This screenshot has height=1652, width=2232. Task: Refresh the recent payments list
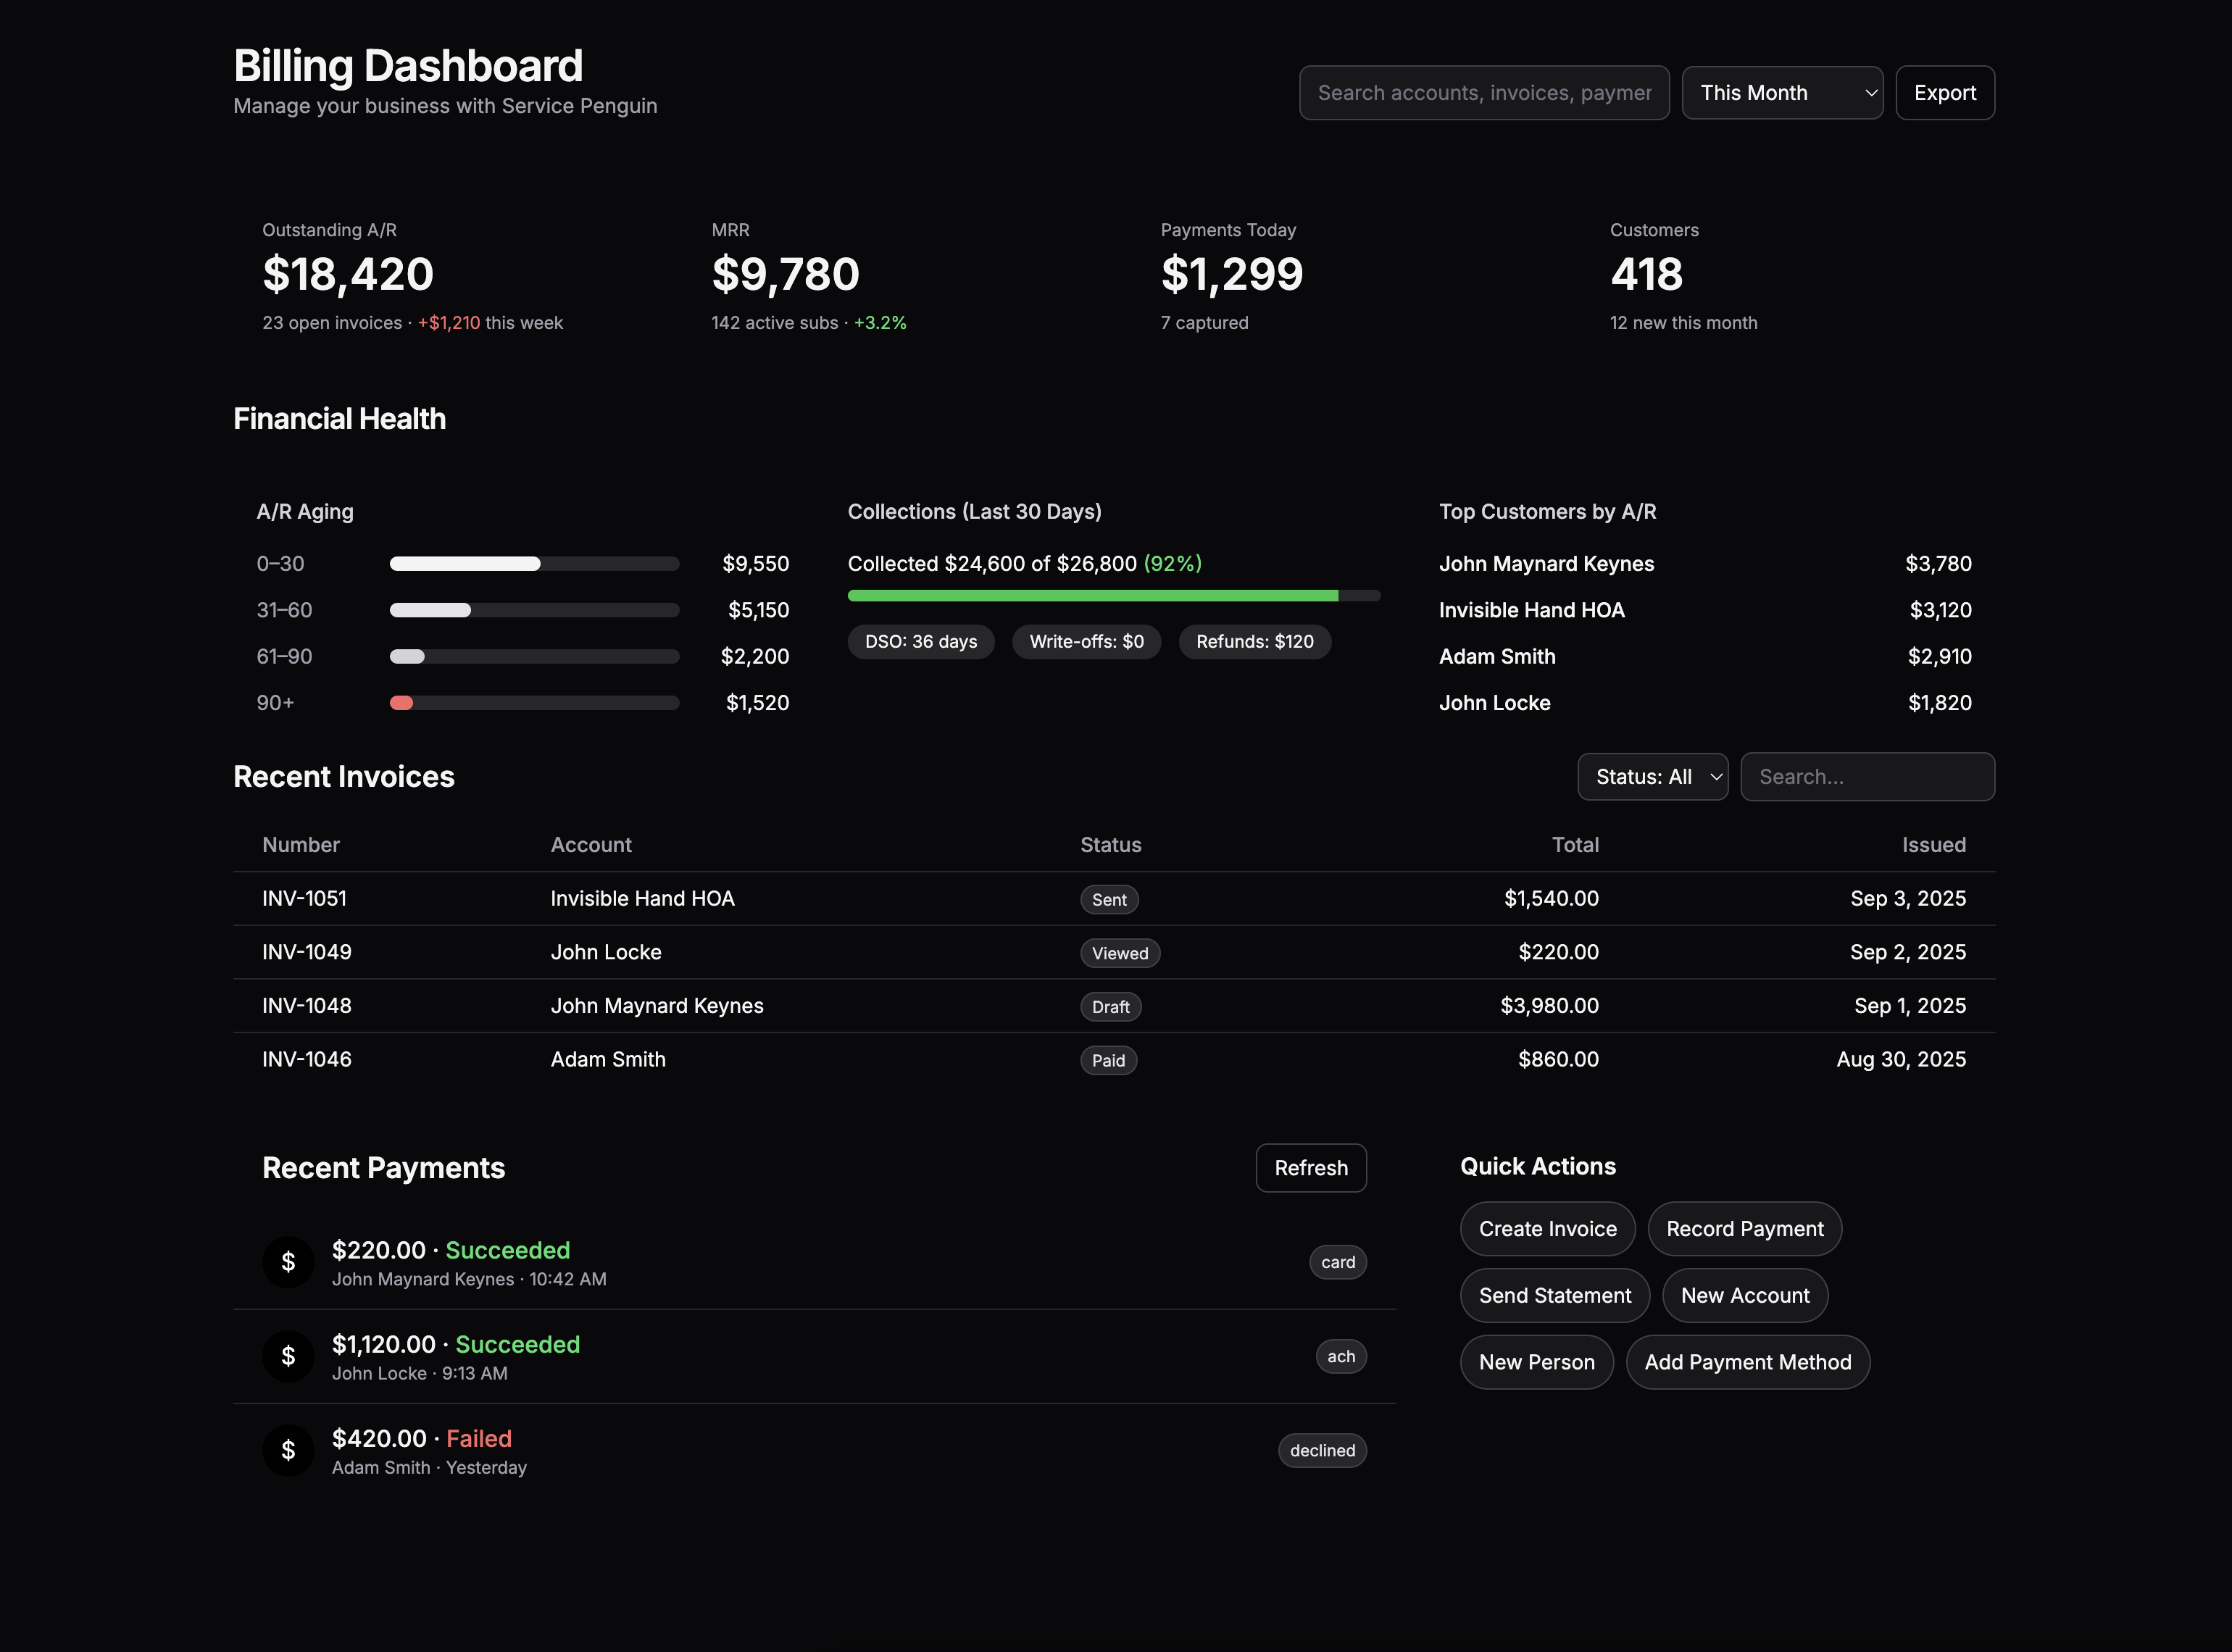point(1310,1168)
